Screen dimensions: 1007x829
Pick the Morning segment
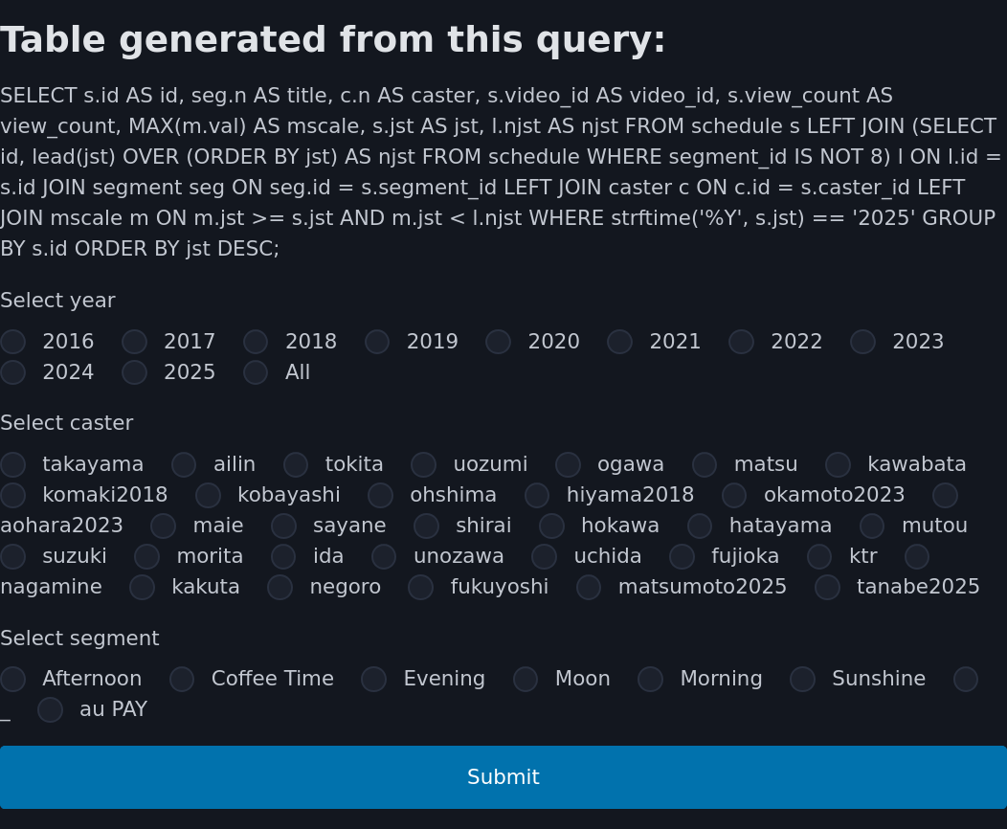pos(651,680)
